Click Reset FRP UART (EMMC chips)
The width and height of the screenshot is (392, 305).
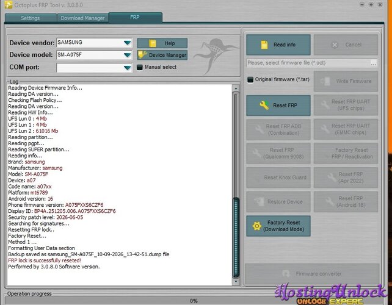[346, 129]
